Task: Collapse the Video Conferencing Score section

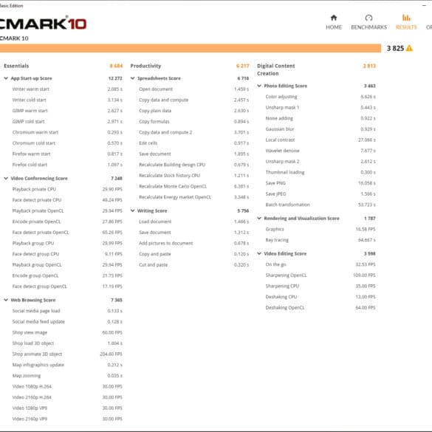Action: [6, 178]
